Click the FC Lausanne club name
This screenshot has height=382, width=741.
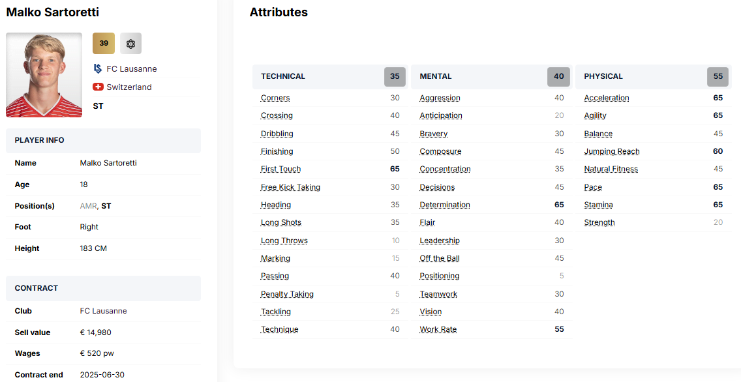132,68
